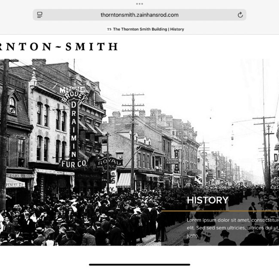Tap the home indicator bar at screen bottom
Screen dimensions: 279x268
139,265
